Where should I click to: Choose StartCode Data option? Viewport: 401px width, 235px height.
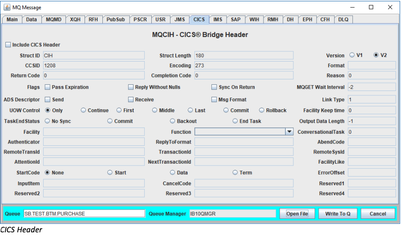click(172, 173)
